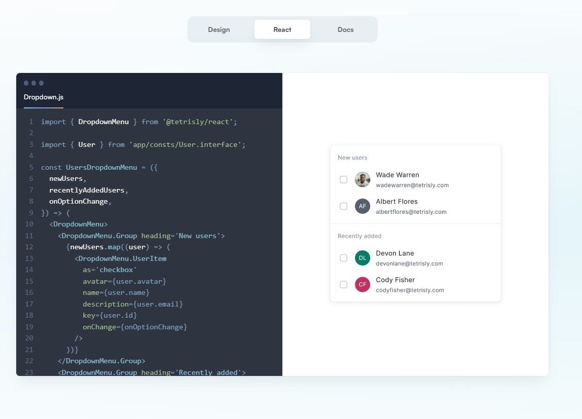Click Wade Warren's profile photo avatar
This screenshot has height=419, width=582.
tap(362, 179)
